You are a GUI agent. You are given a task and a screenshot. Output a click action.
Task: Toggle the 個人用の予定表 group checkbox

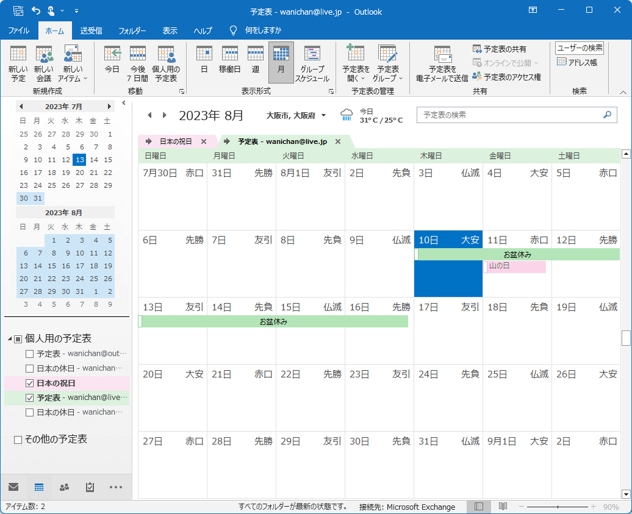[18, 339]
